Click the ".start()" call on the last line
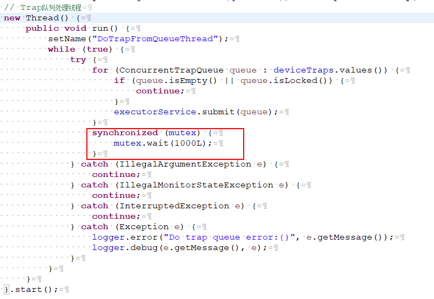Screen dimensions: 434x299 click(30, 290)
